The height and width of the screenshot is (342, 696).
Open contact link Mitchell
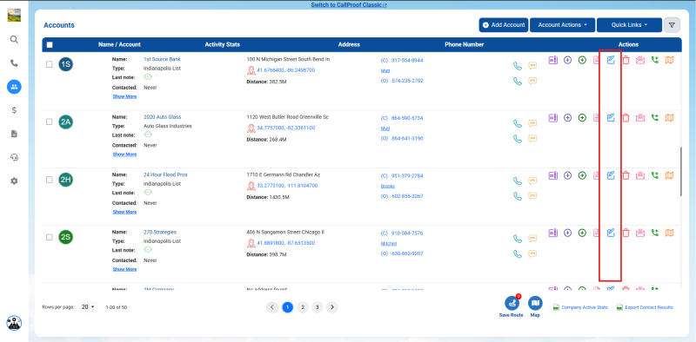(x=388, y=244)
